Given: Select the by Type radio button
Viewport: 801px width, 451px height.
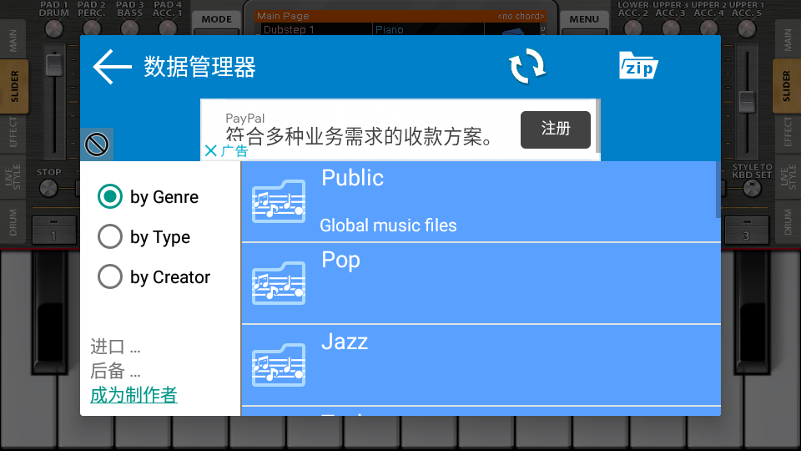Looking at the screenshot, I should [110, 237].
